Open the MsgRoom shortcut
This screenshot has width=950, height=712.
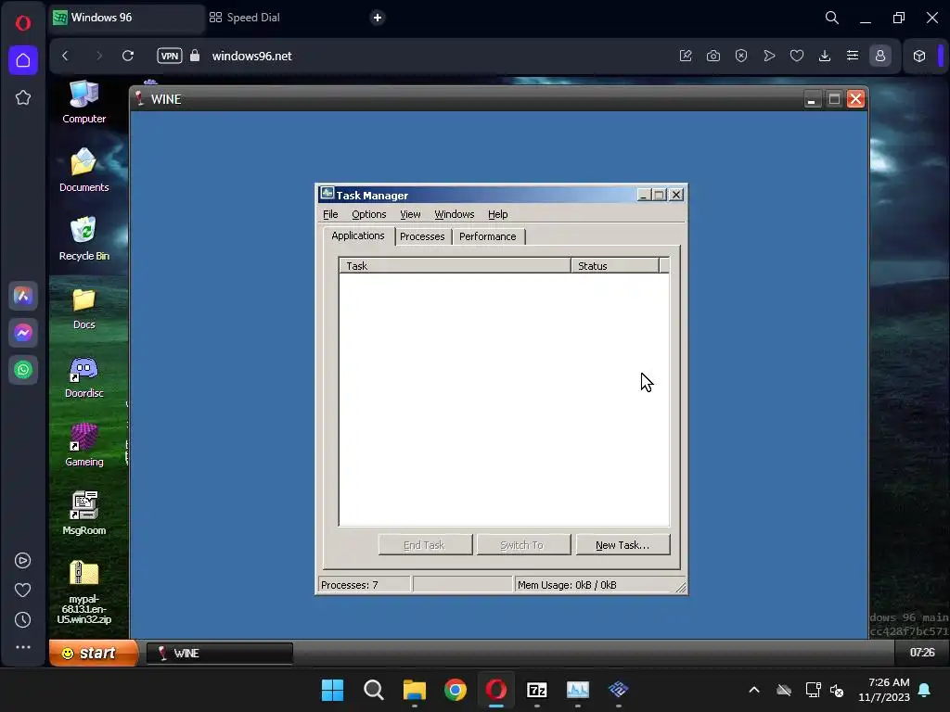click(83, 514)
